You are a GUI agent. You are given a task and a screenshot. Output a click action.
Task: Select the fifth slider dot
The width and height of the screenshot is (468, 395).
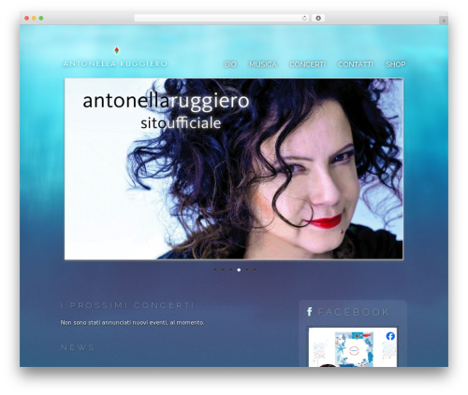coord(247,270)
